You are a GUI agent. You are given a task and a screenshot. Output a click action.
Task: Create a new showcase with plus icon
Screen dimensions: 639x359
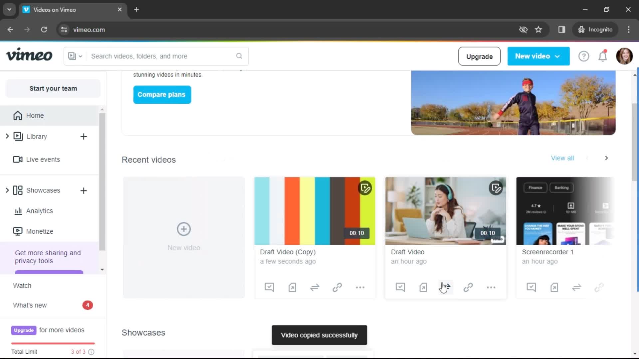pos(84,190)
